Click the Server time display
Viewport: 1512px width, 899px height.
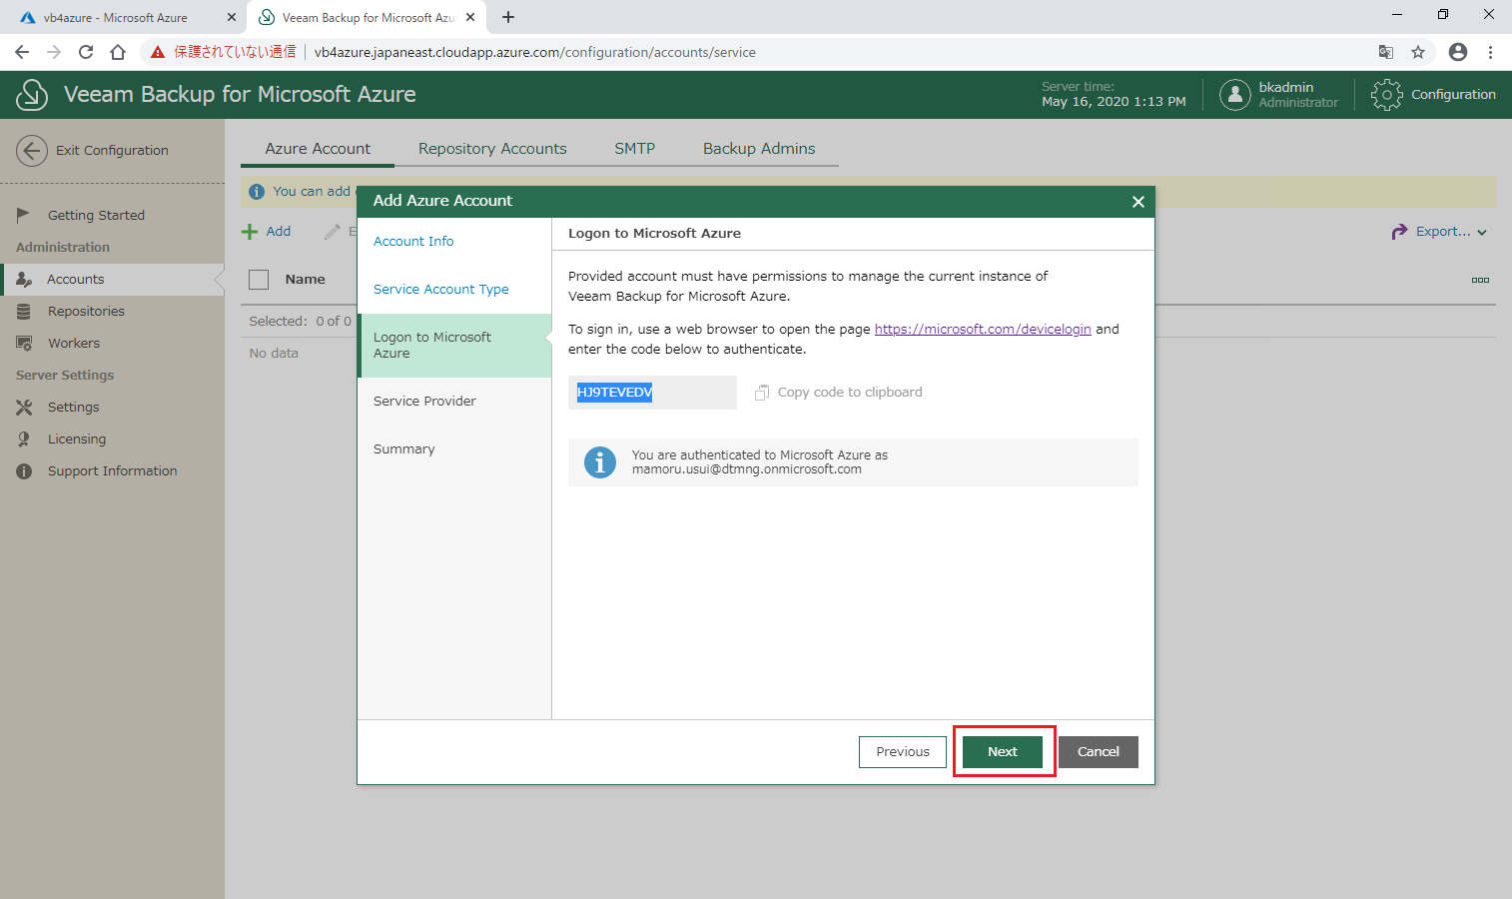1114,94
